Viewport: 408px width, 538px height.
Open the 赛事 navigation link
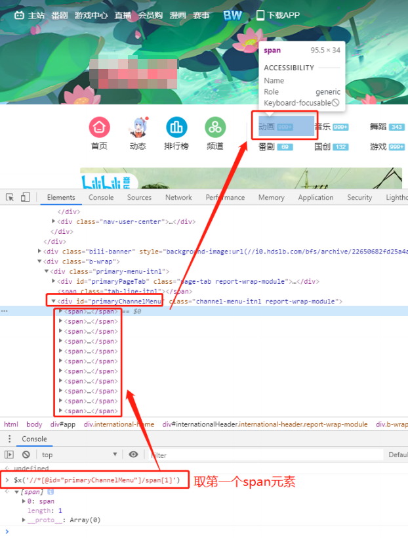201,15
